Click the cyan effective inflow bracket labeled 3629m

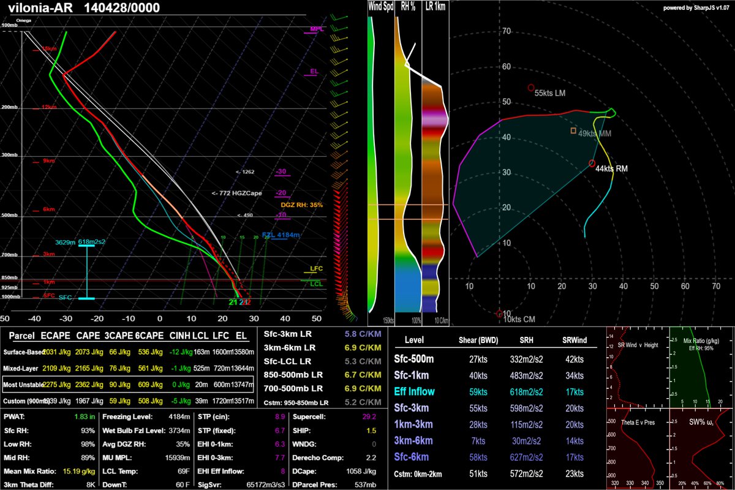click(x=86, y=271)
